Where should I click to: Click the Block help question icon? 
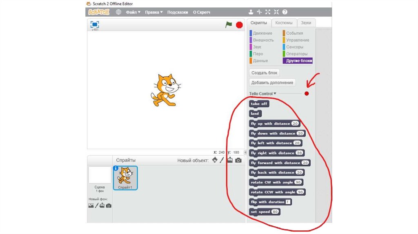[x=285, y=12]
